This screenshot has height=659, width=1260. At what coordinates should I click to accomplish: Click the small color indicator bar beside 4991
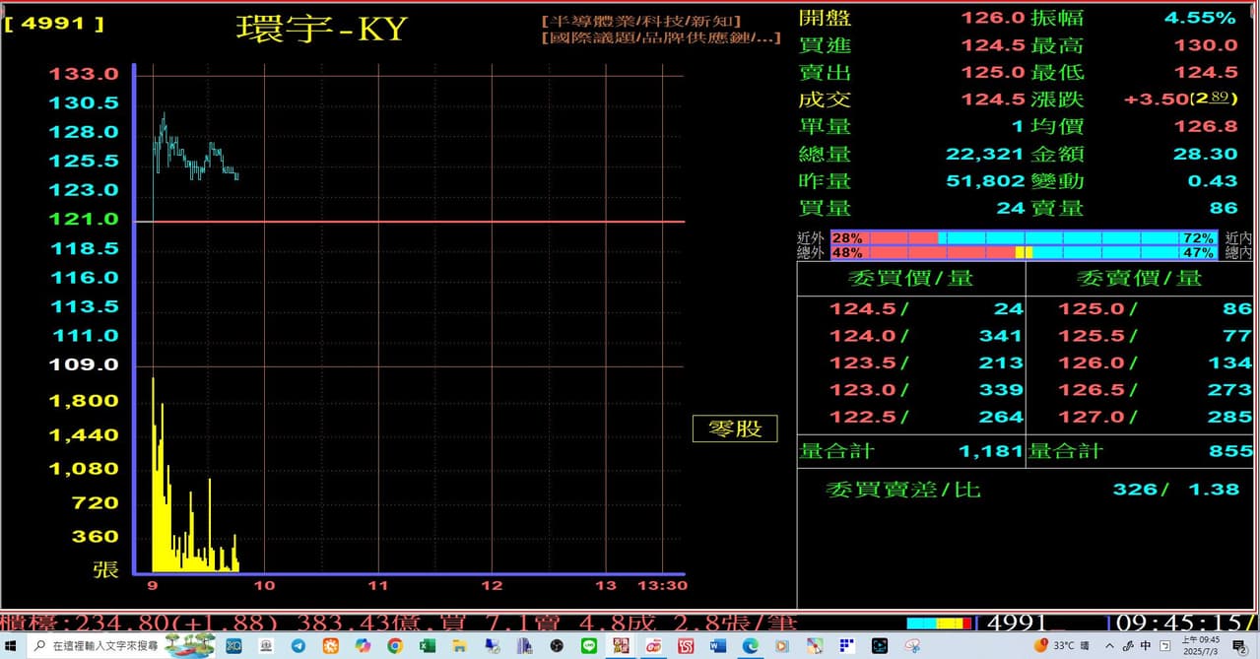pyautogui.click(x=939, y=623)
